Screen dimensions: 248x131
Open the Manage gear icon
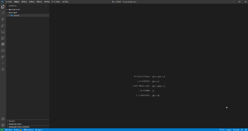point(3,125)
